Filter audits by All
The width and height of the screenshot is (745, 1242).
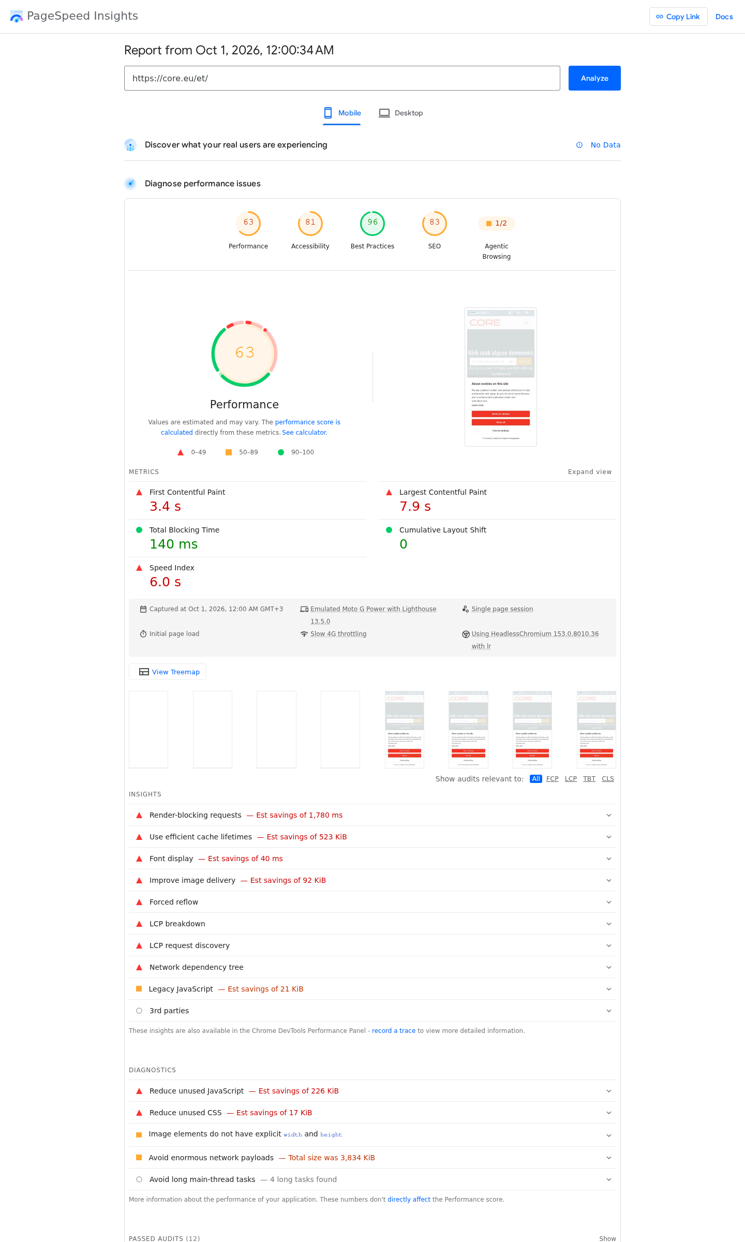coord(536,779)
